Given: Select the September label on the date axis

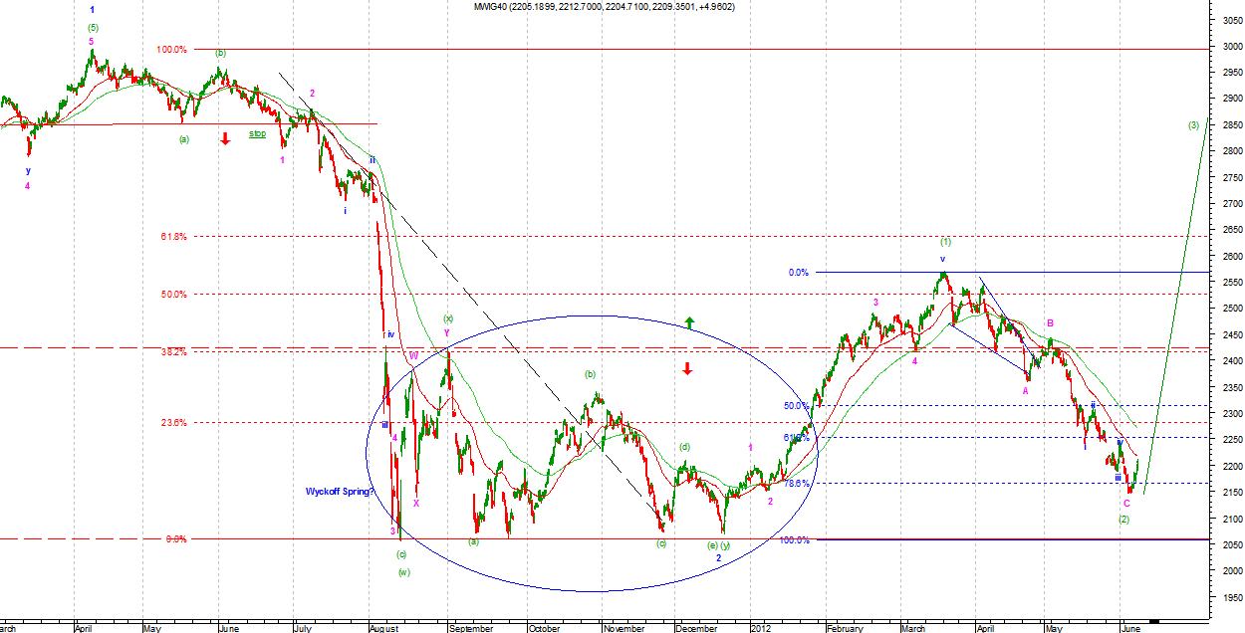Looking at the screenshot, I should tap(470, 628).
